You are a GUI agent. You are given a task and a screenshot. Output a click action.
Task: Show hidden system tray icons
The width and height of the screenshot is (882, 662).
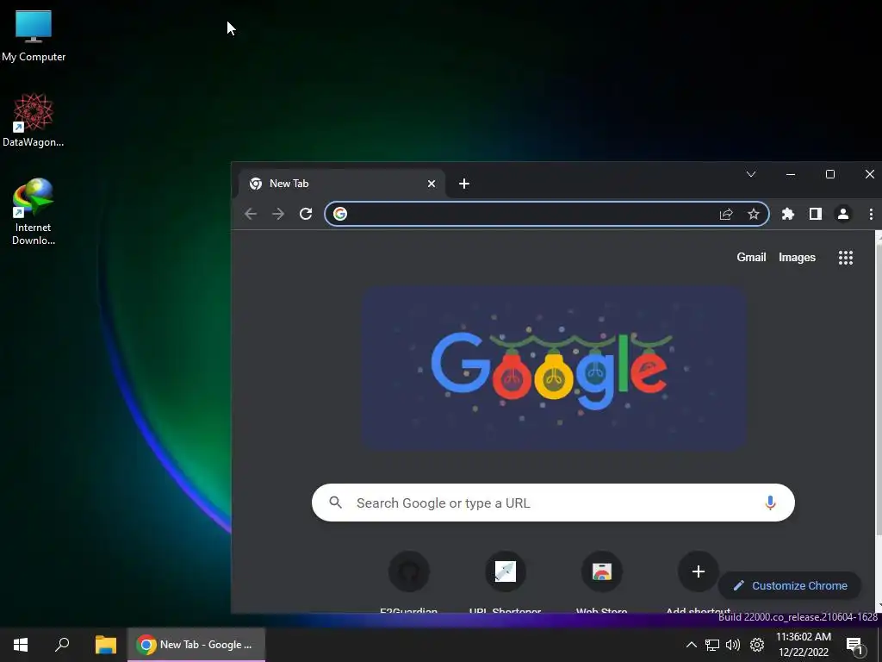(692, 645)
